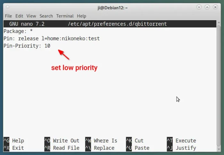
Task: Open the Help menu
Action: click(82, 16)
